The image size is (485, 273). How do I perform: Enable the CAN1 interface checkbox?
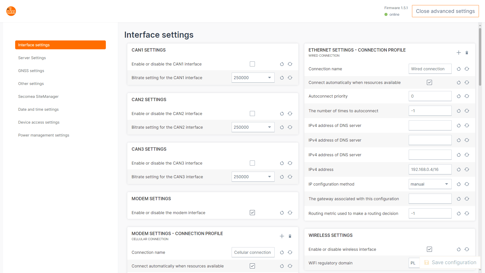point(252,64)
